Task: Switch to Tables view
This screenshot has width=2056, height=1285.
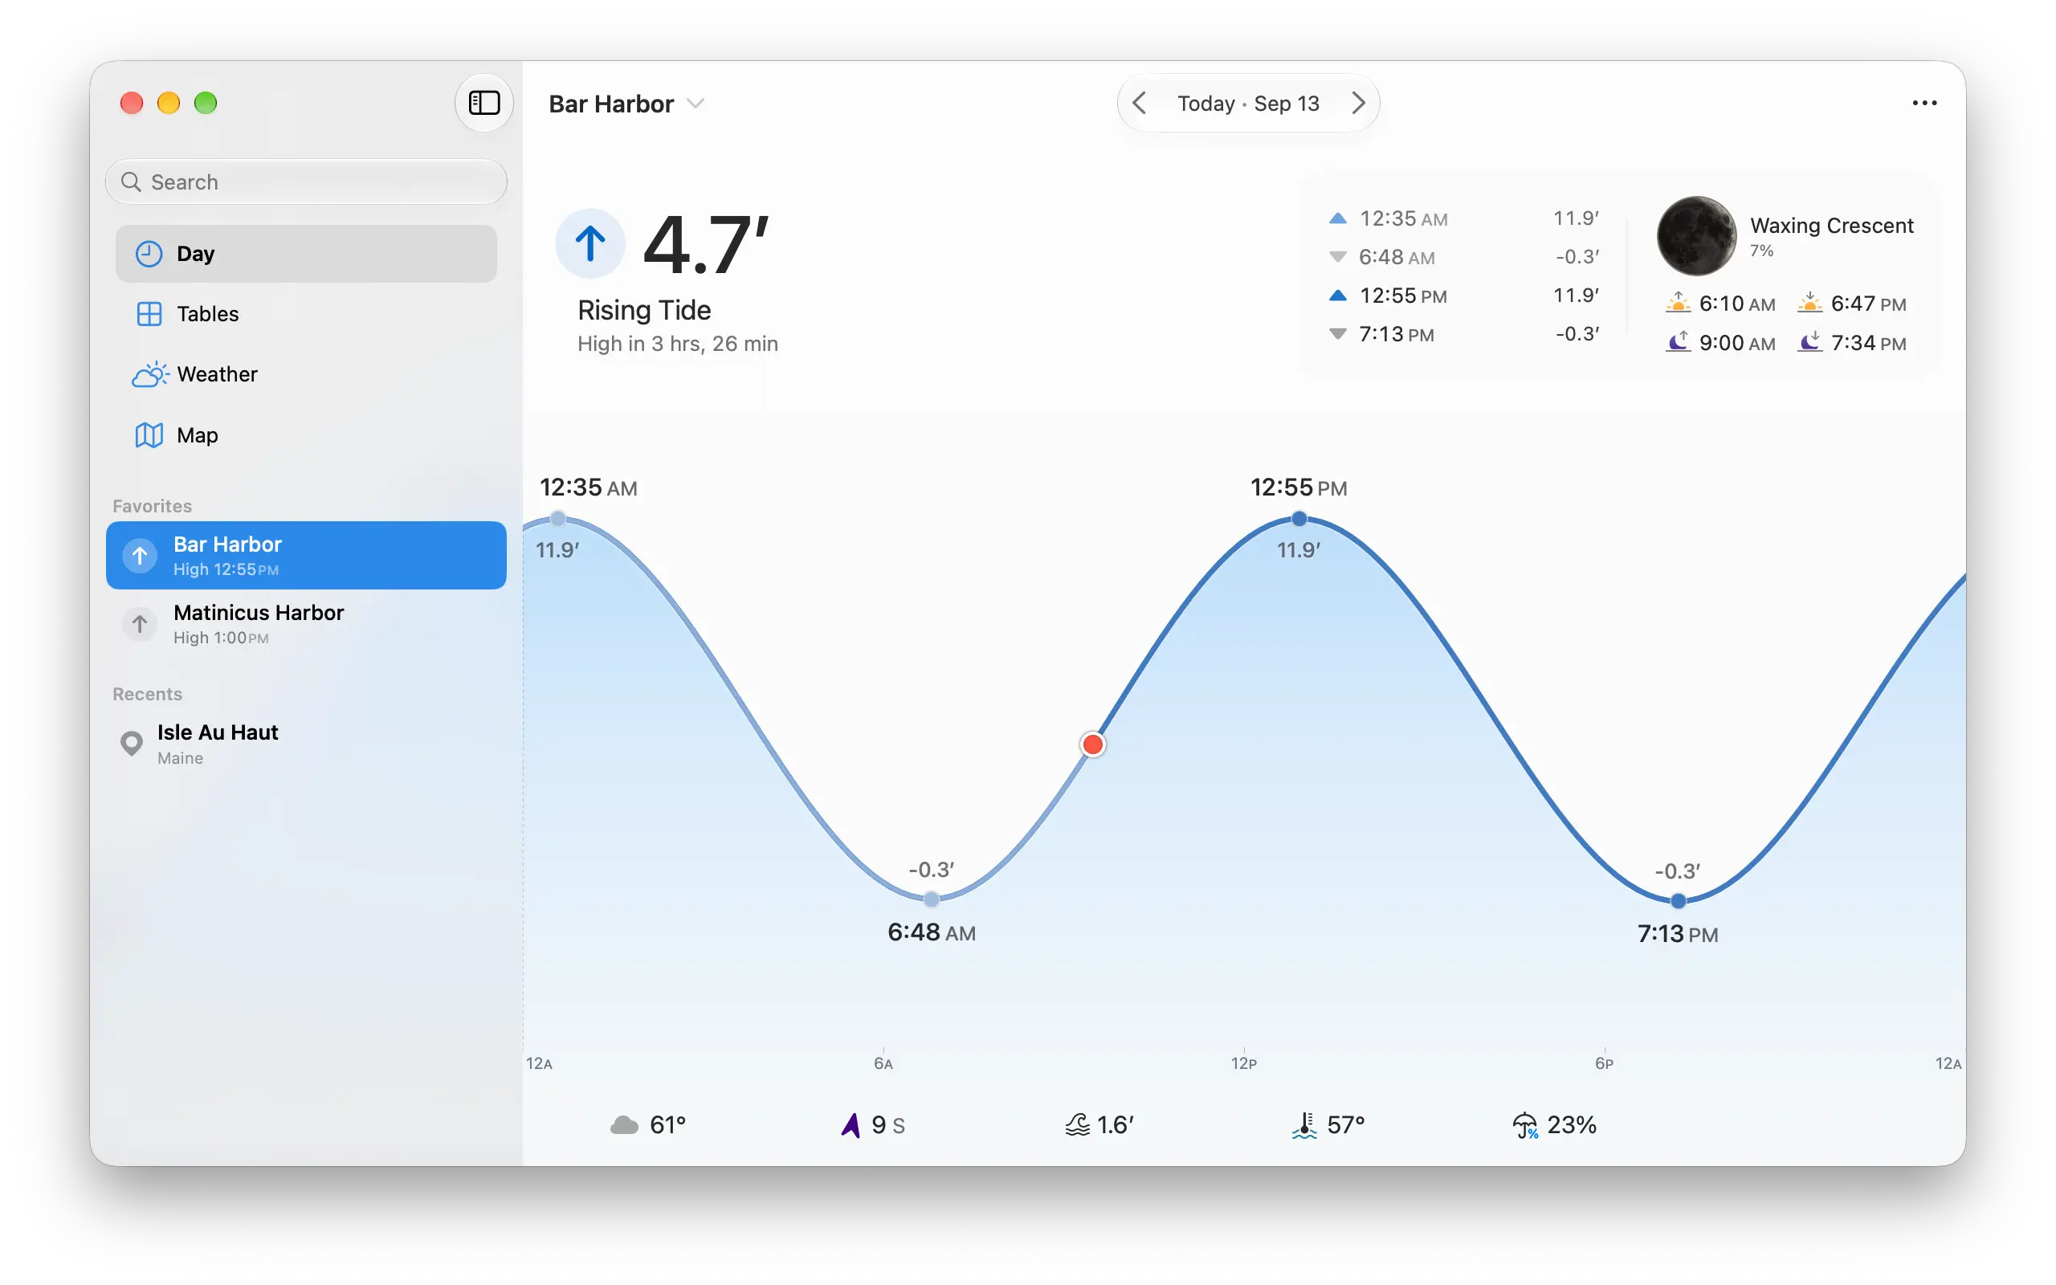Action: click(306, 313)
